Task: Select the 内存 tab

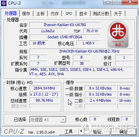Action: (x=55, y=14)
